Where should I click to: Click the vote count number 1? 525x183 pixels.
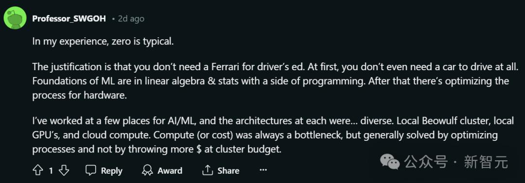(x=51, y=171)
